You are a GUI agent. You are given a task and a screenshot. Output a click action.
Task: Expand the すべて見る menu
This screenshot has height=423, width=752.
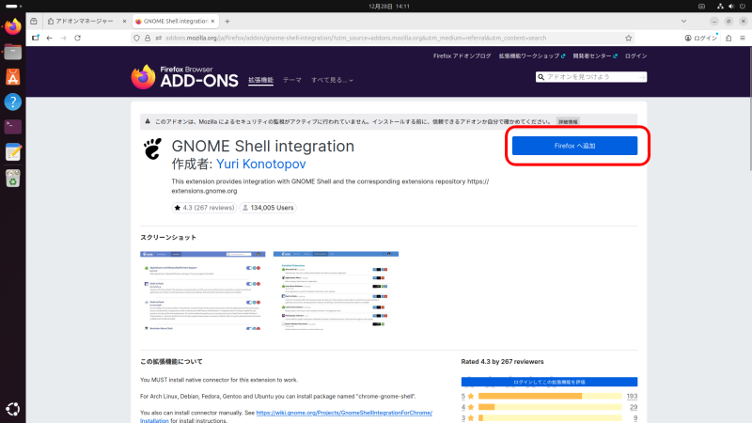[x=332, y=80]
